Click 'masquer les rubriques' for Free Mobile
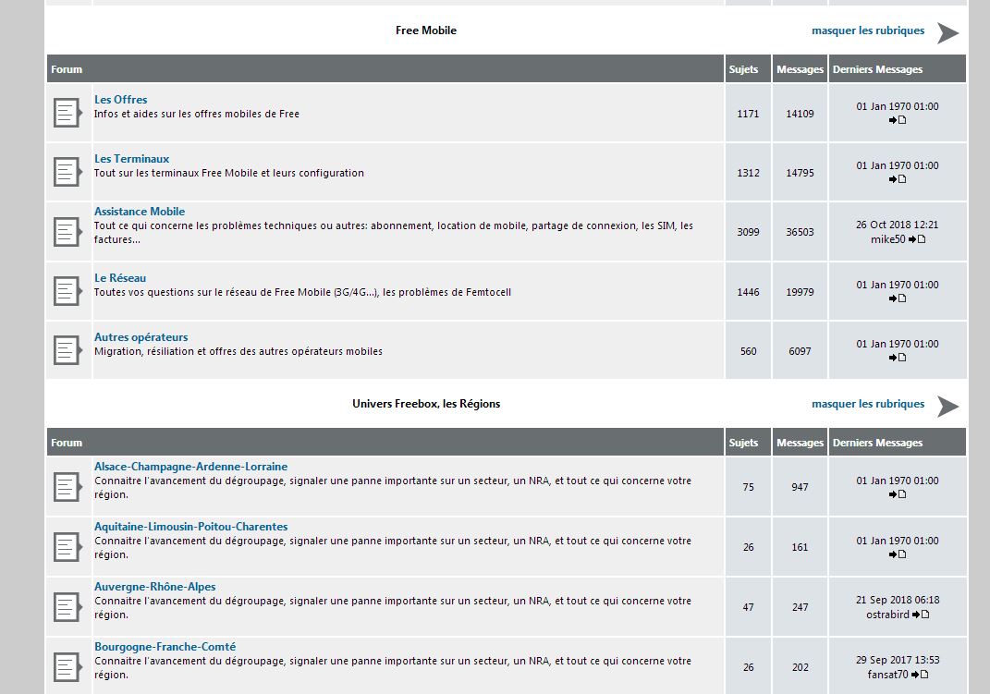The image size is (990, 694). click(867, 30)
